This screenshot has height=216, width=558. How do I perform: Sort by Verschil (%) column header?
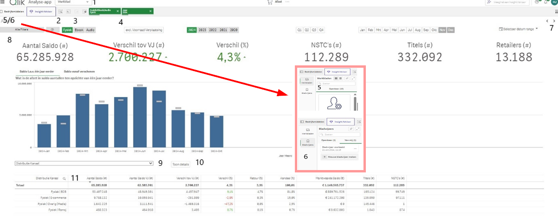(x=226, y=178)
